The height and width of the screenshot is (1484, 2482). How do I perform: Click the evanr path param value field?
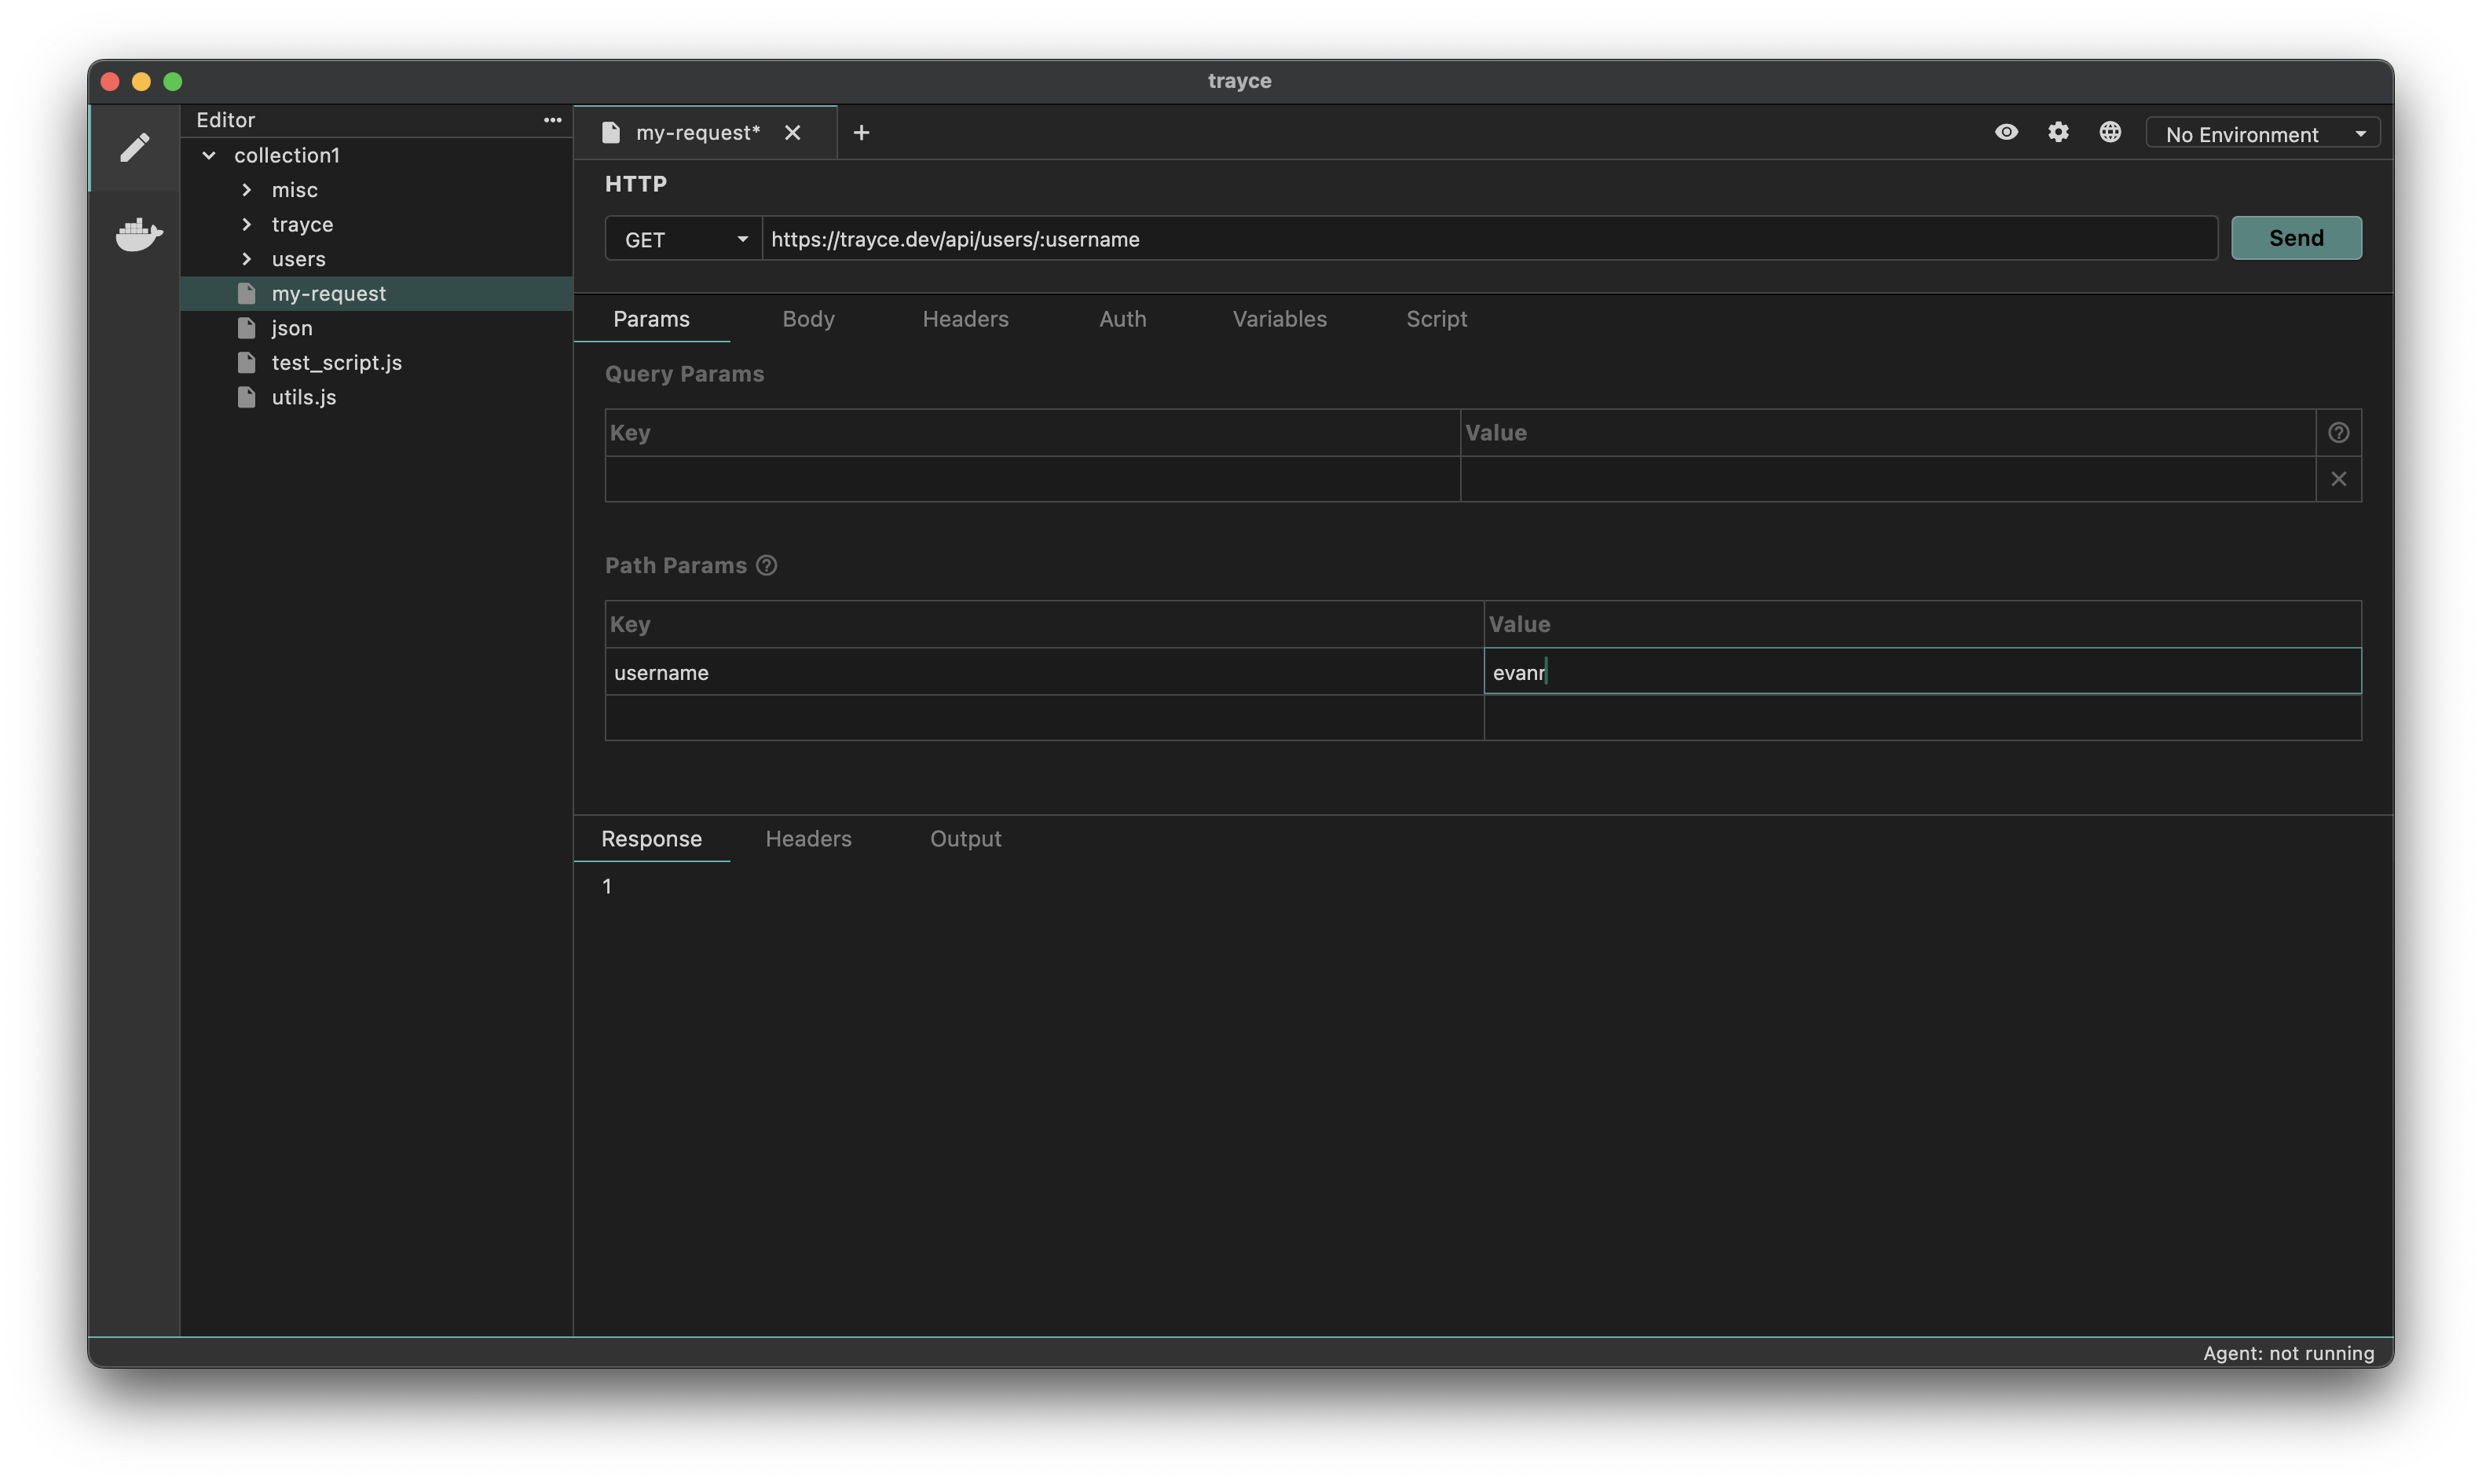coord(1922,672)
